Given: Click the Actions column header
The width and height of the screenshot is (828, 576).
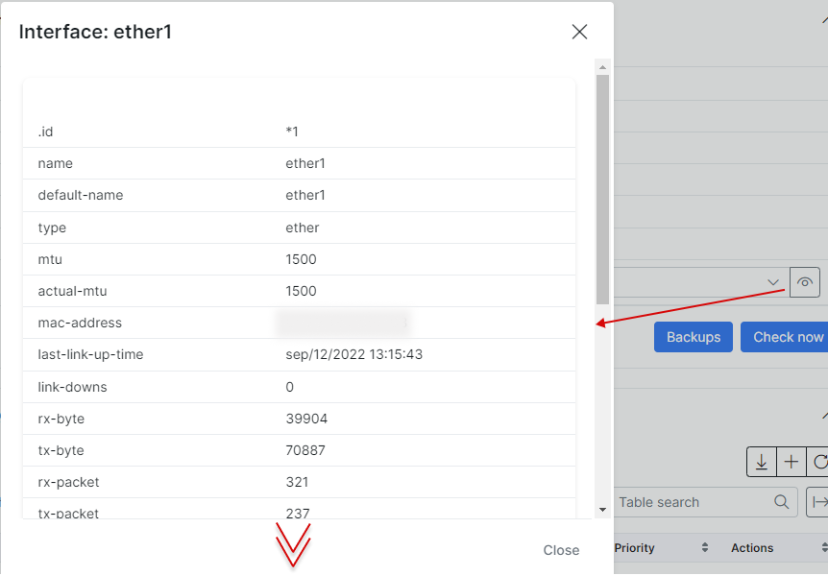Looking at the screenshot, I should (x=752, y=547).
